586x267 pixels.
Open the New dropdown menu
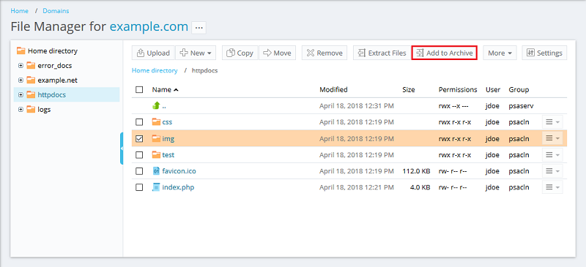pos(196,53)
